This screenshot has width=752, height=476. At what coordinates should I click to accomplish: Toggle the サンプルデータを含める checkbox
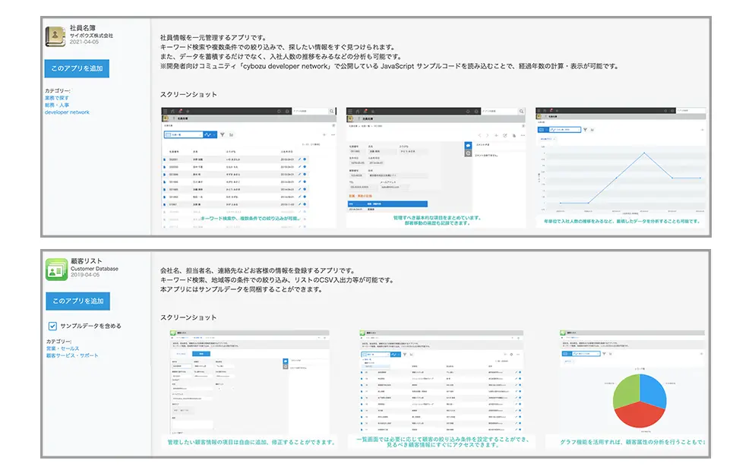coord(52,326)
